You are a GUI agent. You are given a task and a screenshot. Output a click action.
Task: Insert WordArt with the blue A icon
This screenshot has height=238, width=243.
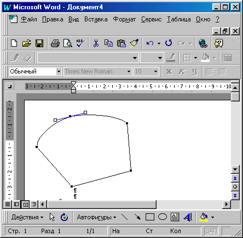[188, 217]
